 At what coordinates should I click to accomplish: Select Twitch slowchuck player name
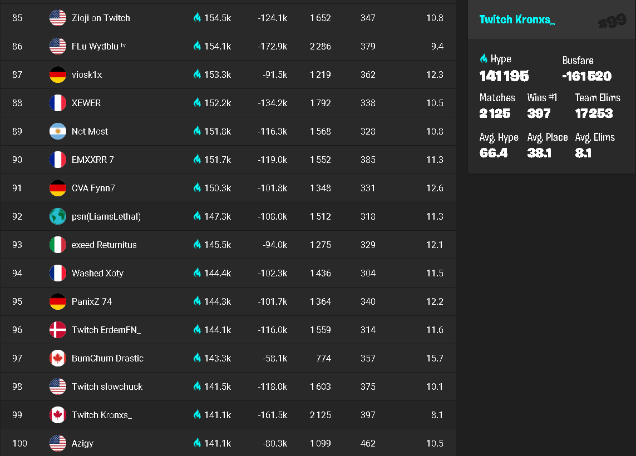tap(107, 386)
